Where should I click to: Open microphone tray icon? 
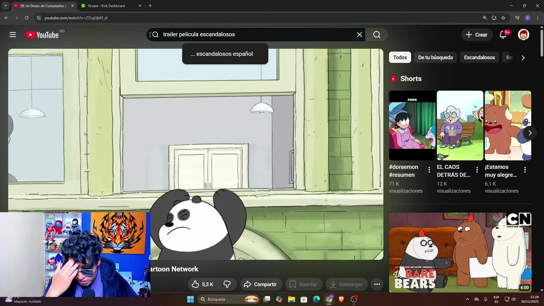pos(485,299)
